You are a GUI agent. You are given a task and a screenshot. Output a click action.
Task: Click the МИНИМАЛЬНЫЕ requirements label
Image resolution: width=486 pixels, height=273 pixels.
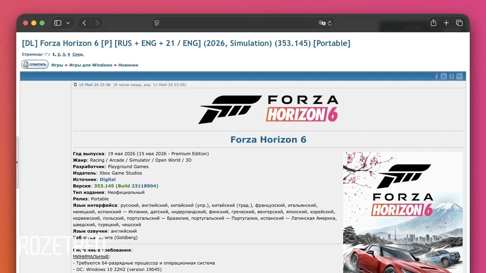[x=91, y=257]
